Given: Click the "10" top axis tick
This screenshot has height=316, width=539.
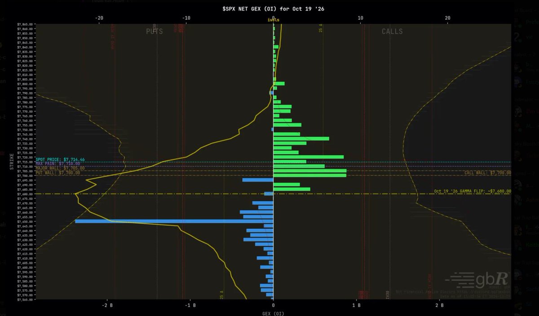Looking at the screenshot, I should [x=360, y=18].
